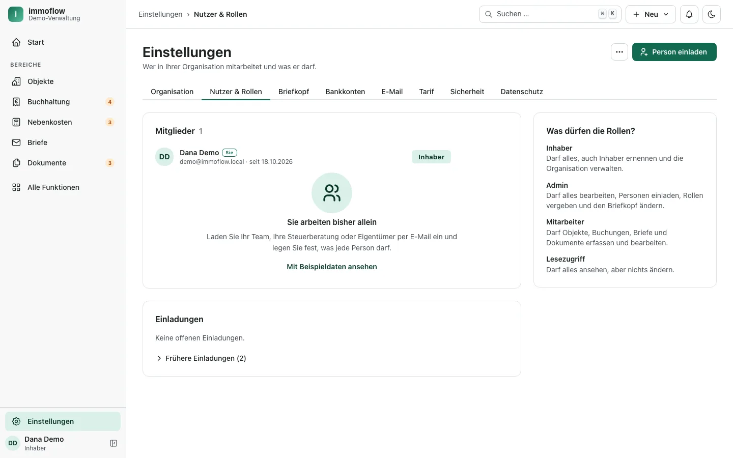Click the Buchhaltung receipt icon
The height and width of the screenshot is (458, 733).
click(x=16, y=102)
